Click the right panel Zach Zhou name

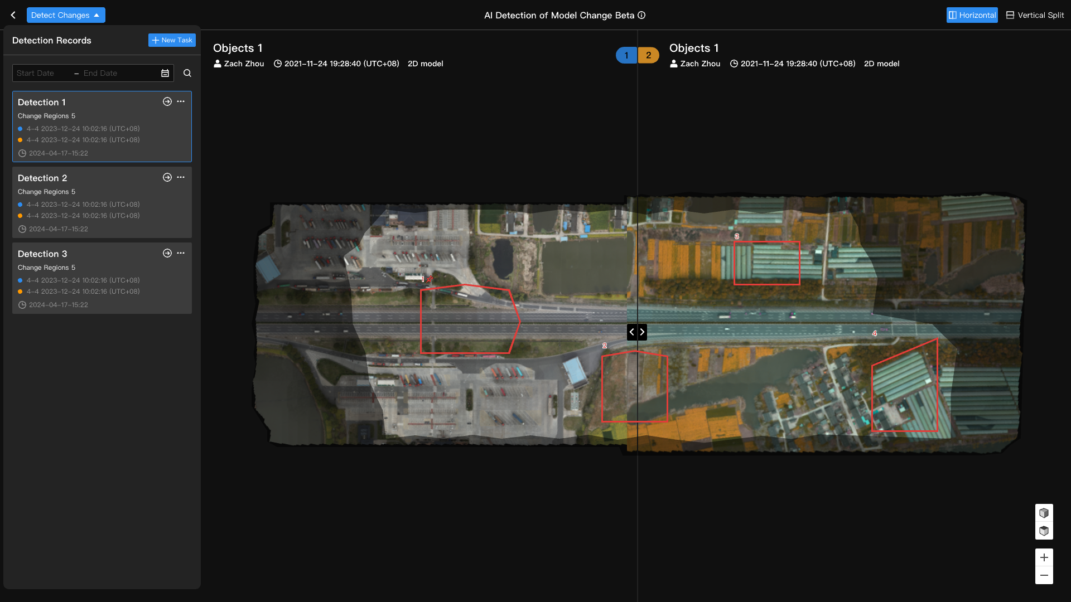coord(700,64)
